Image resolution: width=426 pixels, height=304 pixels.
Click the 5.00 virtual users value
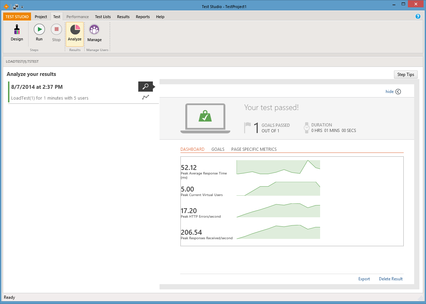187,189
